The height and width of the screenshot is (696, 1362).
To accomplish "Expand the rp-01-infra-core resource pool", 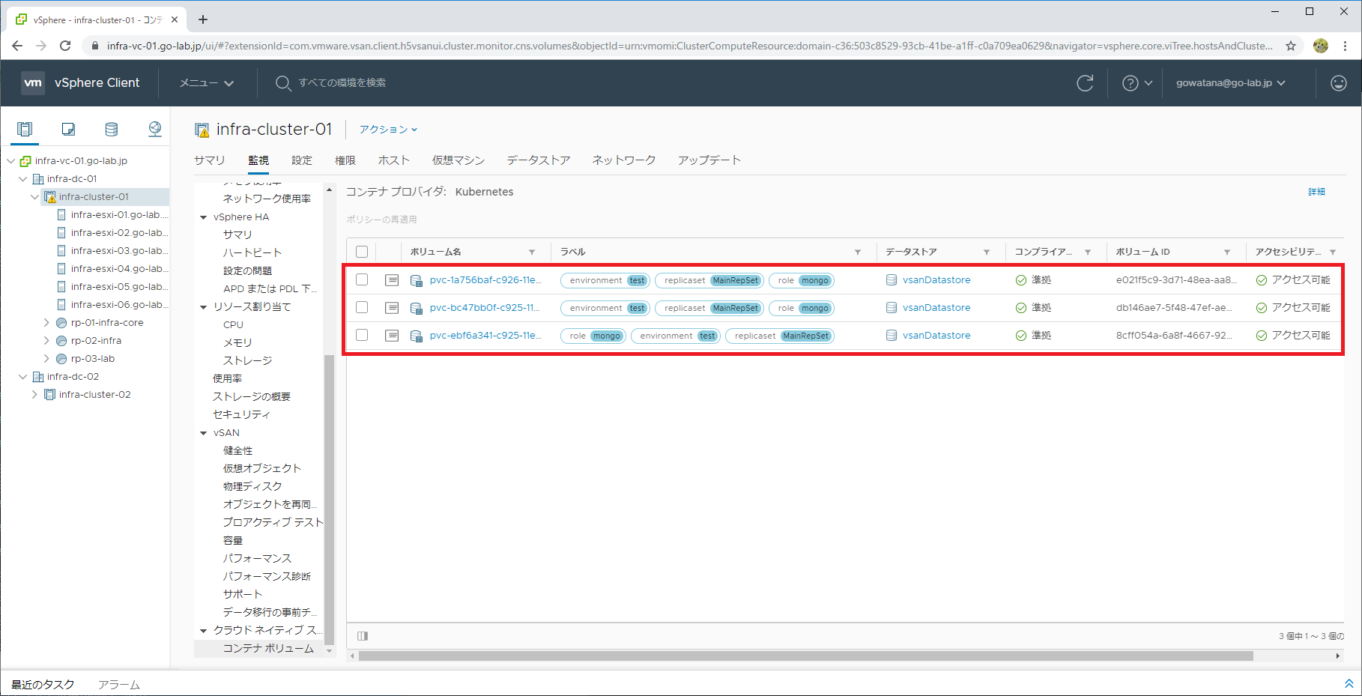I will tap(46, 323).
